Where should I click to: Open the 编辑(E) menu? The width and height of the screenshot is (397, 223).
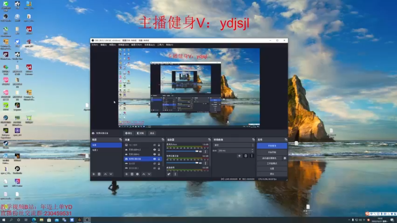coord(103,45)
